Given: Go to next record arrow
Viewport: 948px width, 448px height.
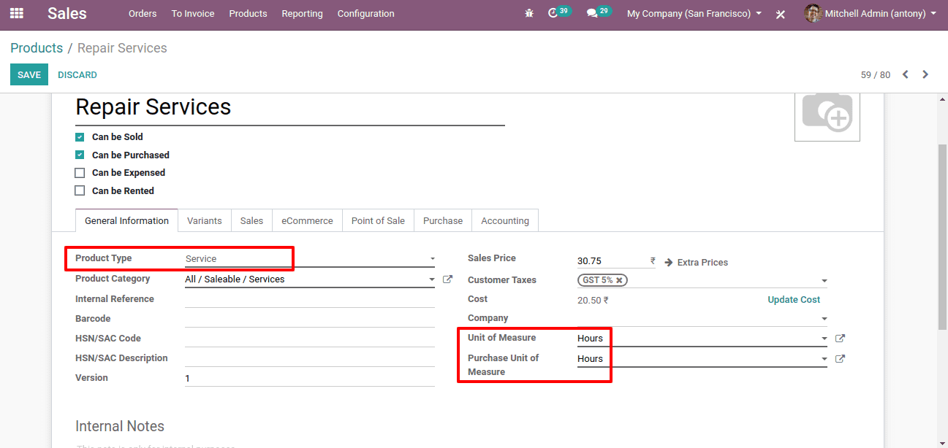Looking at the screenshot, I should (925, 74).
